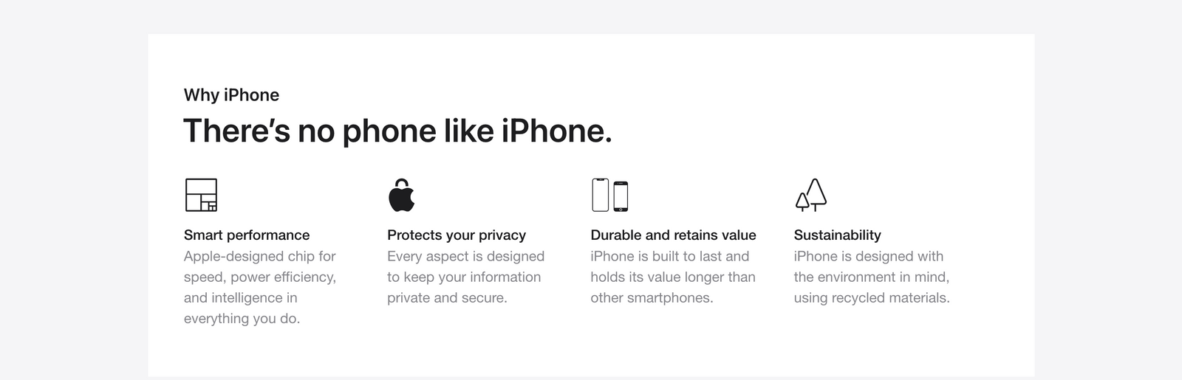Select the "Smart performance" heading

pos(247,235)
